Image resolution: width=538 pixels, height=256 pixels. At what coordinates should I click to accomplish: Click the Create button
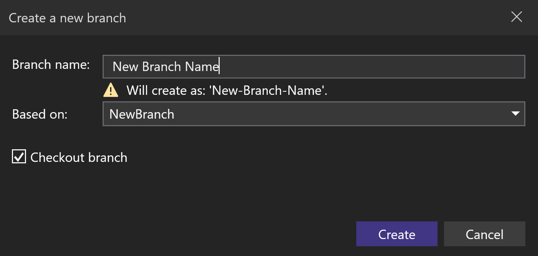tap(397, 234)
